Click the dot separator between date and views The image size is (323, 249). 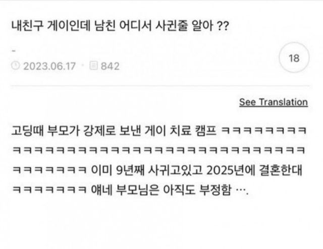(83, 66)
